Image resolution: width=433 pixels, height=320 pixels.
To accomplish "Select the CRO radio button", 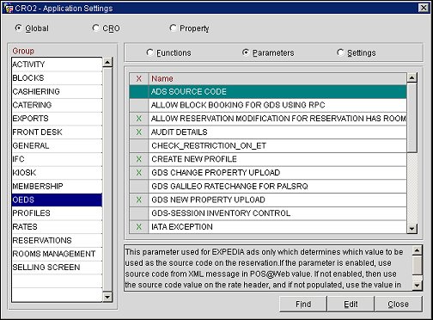I will coord(95,28).
